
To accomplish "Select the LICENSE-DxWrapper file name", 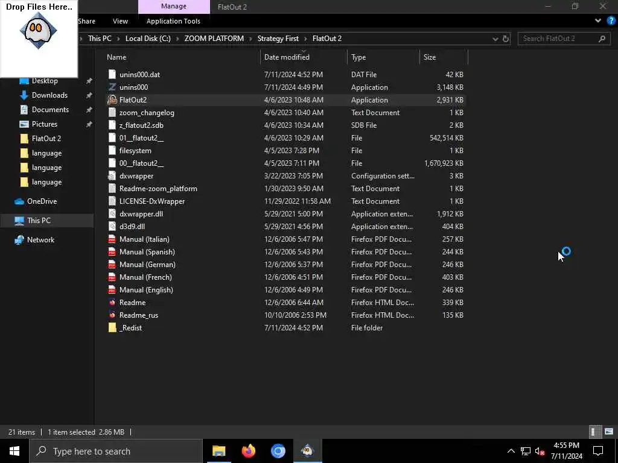I will point(151,201).
